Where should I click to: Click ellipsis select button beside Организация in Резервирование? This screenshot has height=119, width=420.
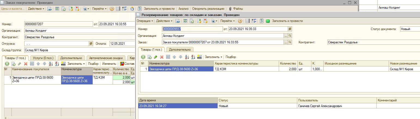[286, 36]
